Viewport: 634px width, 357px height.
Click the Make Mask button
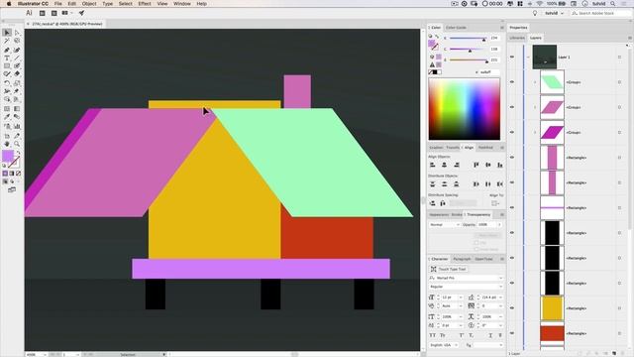487,235
